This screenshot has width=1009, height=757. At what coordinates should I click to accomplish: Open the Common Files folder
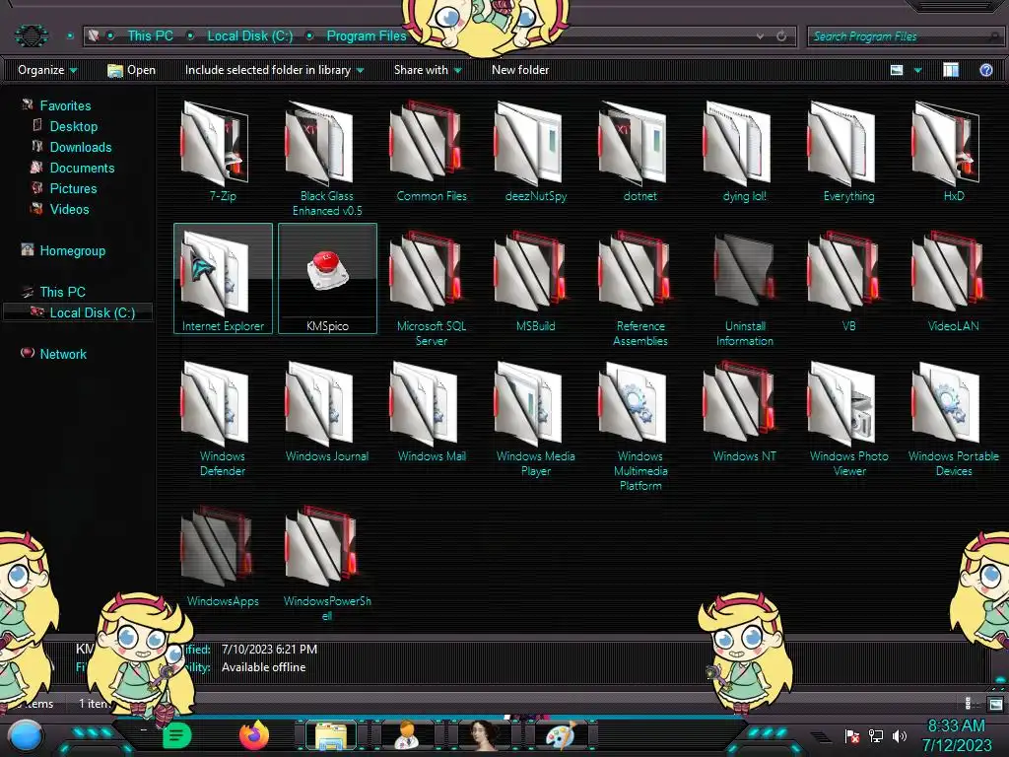tap(432, 153)
